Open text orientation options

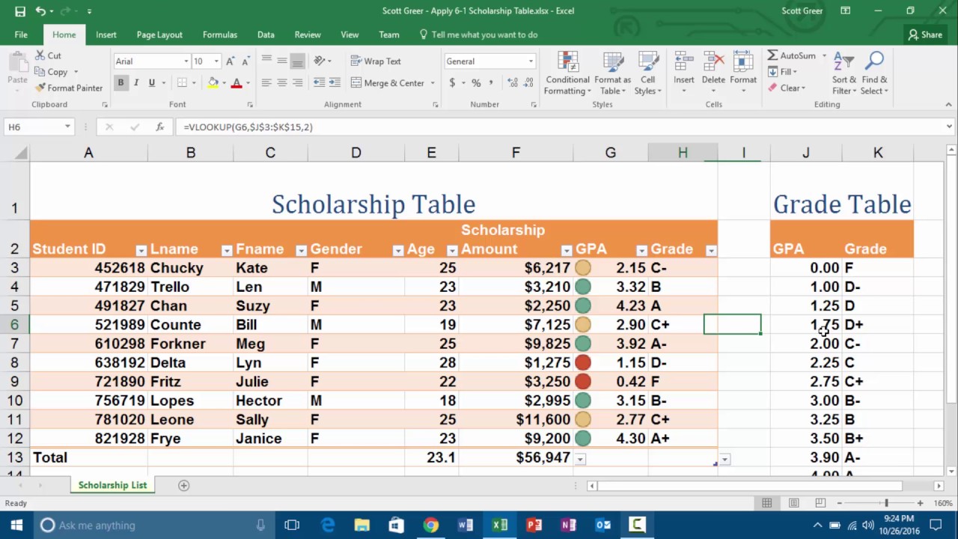tap(323, 61)
